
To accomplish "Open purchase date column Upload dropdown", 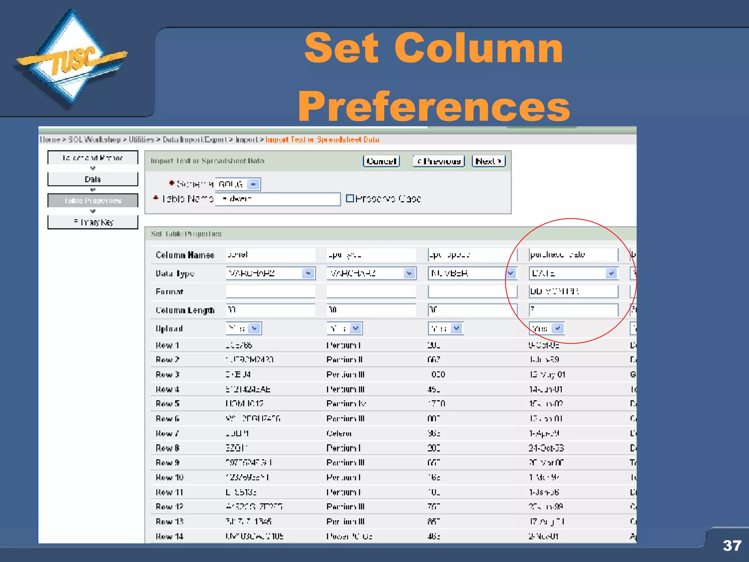I will pos(546,328).
